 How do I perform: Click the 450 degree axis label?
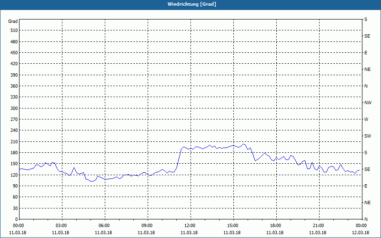click(14, 53)
